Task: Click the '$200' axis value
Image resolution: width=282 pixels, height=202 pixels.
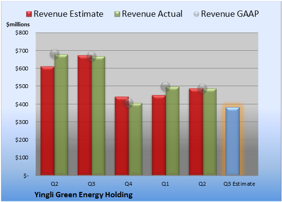Action: pos(22,140)
